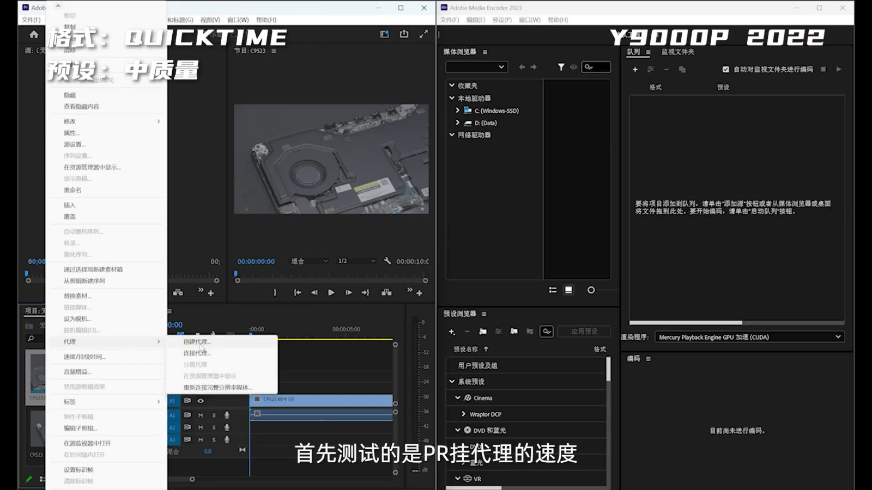Viewport: 872px width, 490px height.
Task: Switch media browser to list view
Action: (x=553, y=290)
